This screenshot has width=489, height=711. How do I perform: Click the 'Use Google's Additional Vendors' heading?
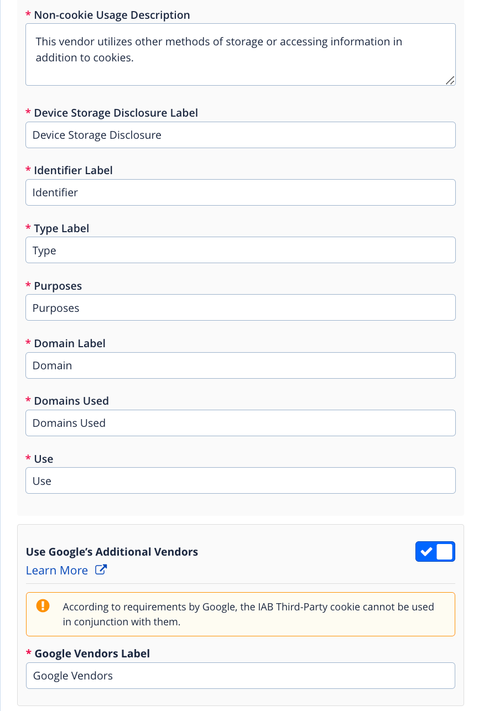click(x=112, y=552)
